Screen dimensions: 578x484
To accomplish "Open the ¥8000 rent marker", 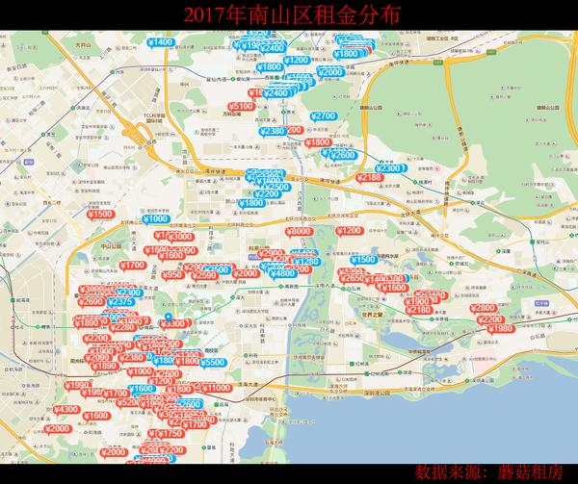I will [x=300, y=232].
